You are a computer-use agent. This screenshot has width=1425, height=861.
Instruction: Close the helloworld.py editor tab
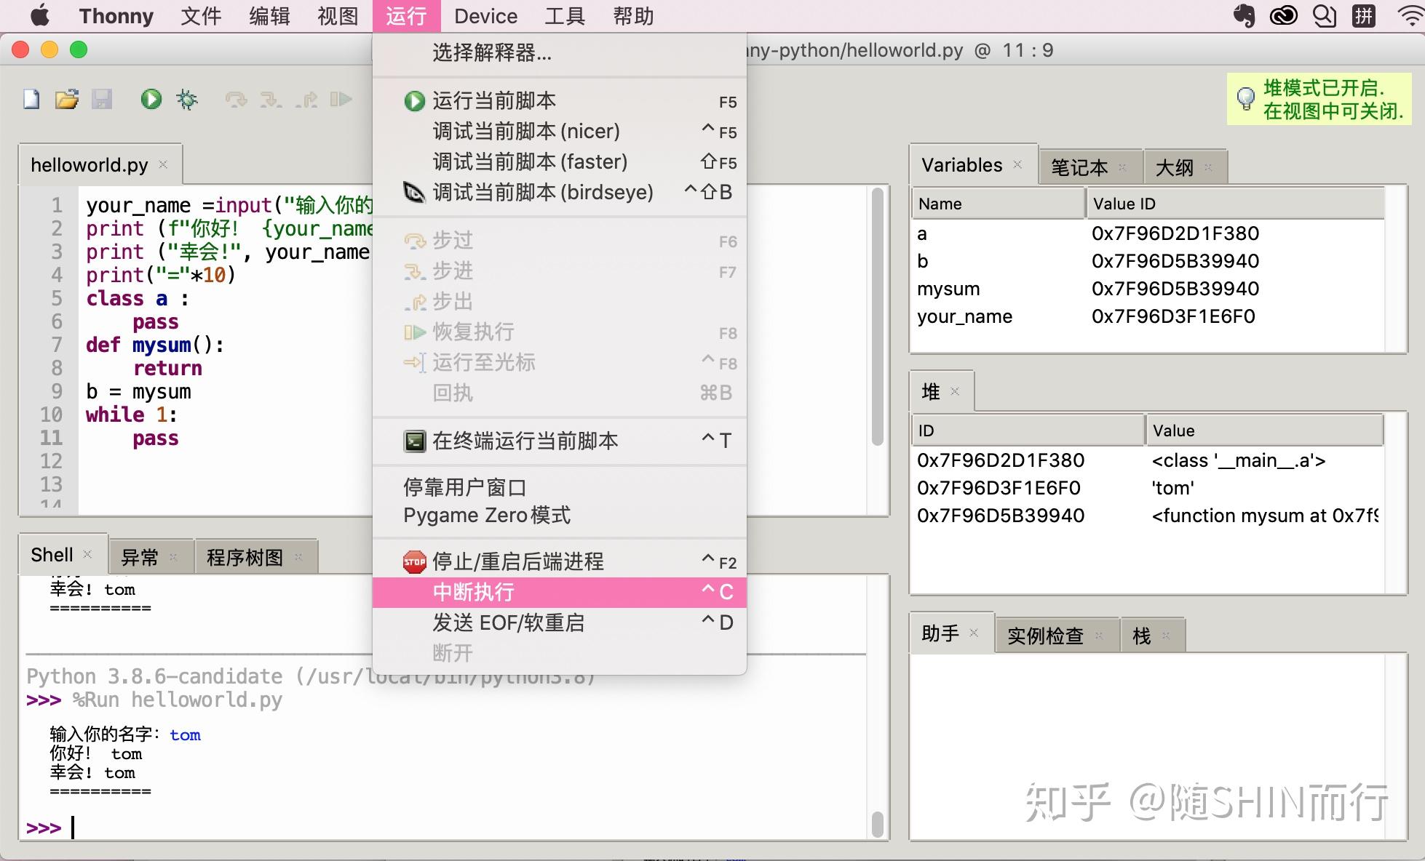click(x=163, y=164)
